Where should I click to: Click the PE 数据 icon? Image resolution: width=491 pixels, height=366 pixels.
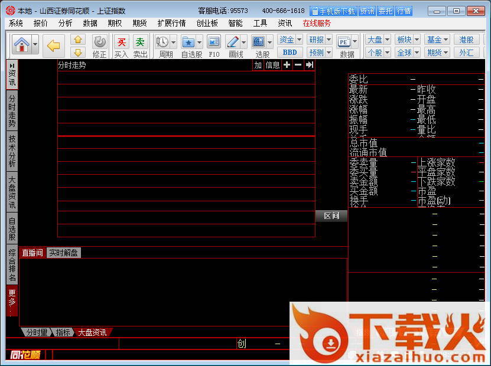343,42
